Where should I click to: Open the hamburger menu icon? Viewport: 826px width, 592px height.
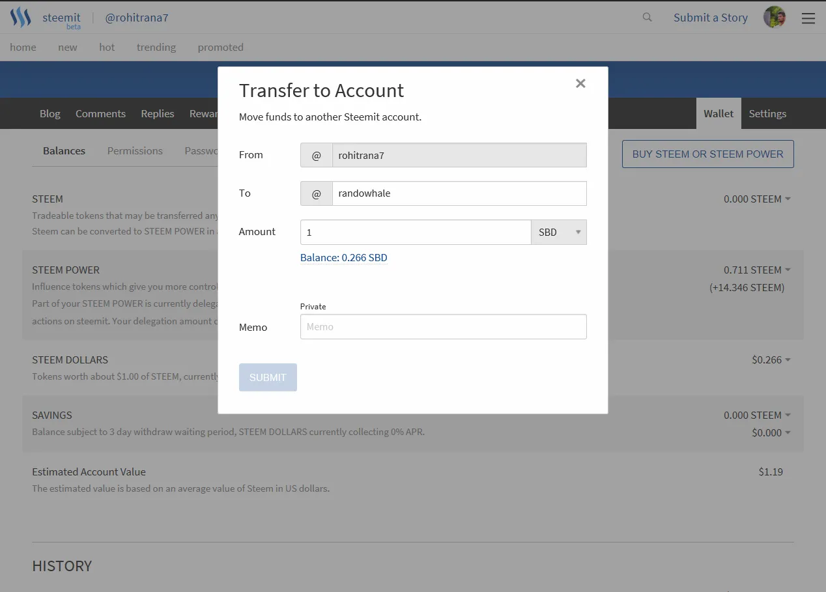(x=808, y=18)
